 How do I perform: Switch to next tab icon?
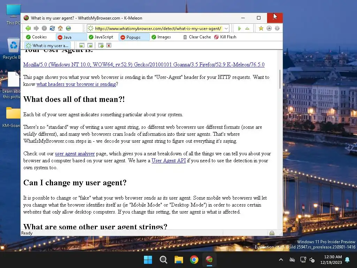tap(90, 45)
